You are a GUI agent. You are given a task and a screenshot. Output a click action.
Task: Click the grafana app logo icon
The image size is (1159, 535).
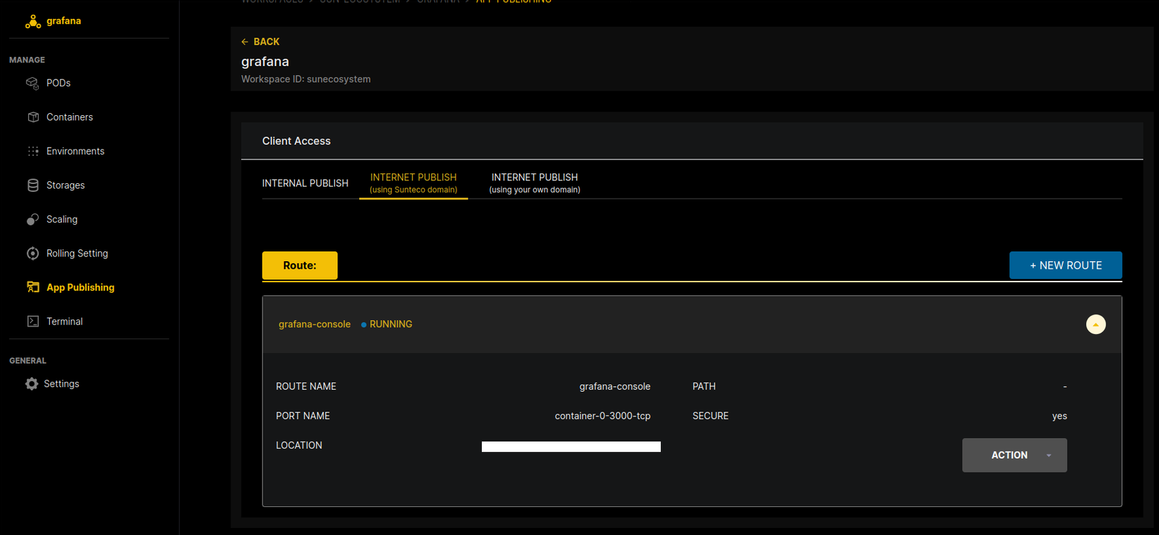coord(33,22)
